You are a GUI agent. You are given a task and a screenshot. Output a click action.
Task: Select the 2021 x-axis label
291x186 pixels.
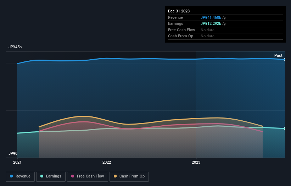click(17, 162)
